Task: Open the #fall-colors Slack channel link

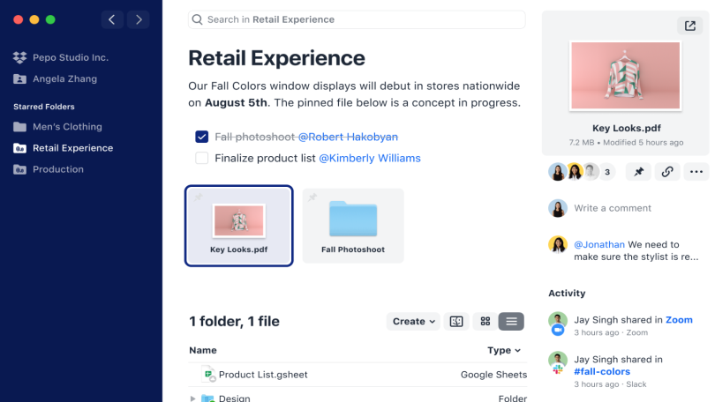Action: 602,372
